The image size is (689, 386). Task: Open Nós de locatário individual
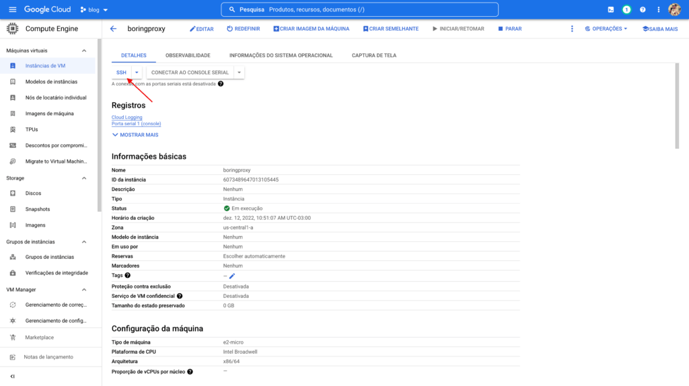[x=48, y=98]
